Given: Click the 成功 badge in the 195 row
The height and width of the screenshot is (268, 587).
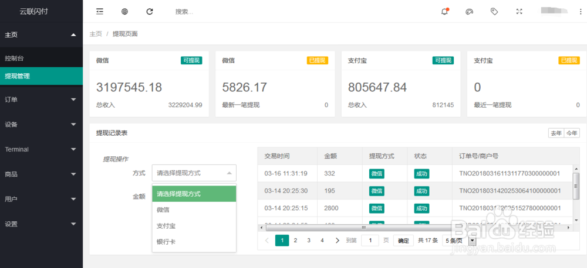Looking at the screenshot, I should [421, 191].
